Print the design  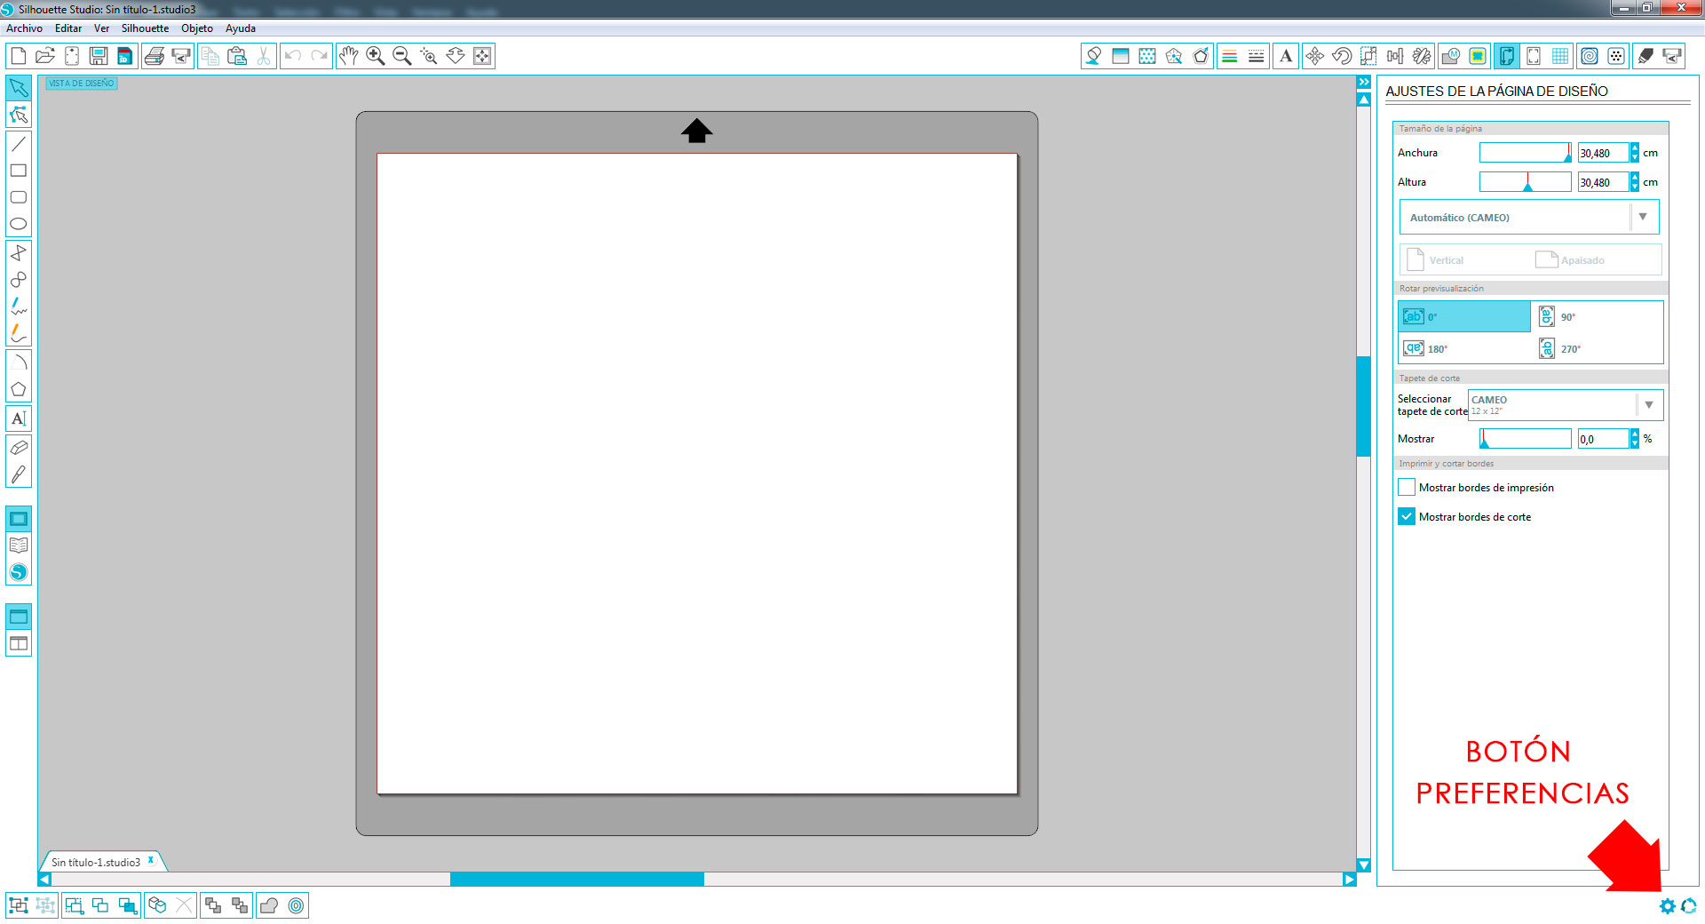point(155,56)
